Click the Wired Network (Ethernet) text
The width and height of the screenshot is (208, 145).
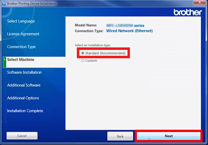pyautogui.click(x=129, y=31)
